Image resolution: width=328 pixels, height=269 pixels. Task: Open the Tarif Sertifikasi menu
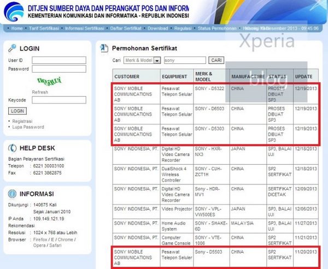point(44,28)
